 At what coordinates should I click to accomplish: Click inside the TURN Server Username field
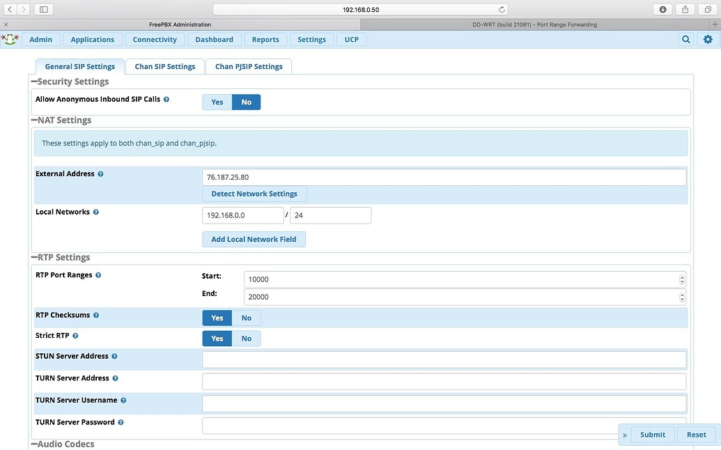[x=418, y=403]
